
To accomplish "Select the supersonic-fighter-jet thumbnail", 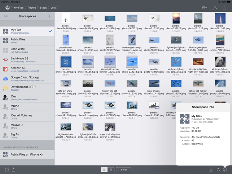I will 110,127.
